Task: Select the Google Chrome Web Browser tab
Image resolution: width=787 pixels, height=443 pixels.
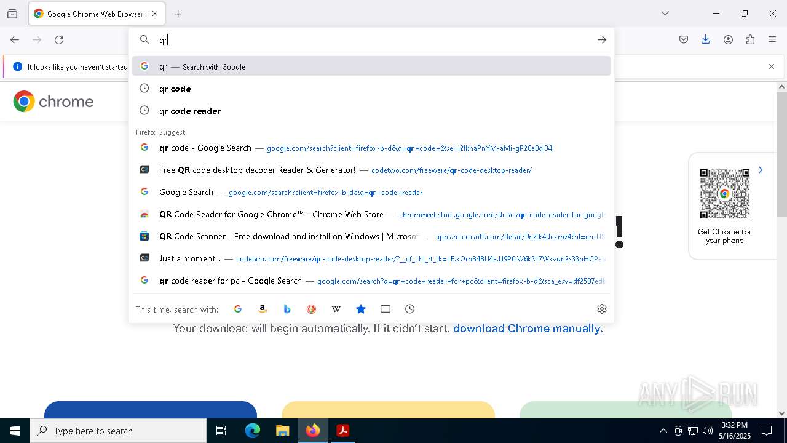Action: pos(96,14)
